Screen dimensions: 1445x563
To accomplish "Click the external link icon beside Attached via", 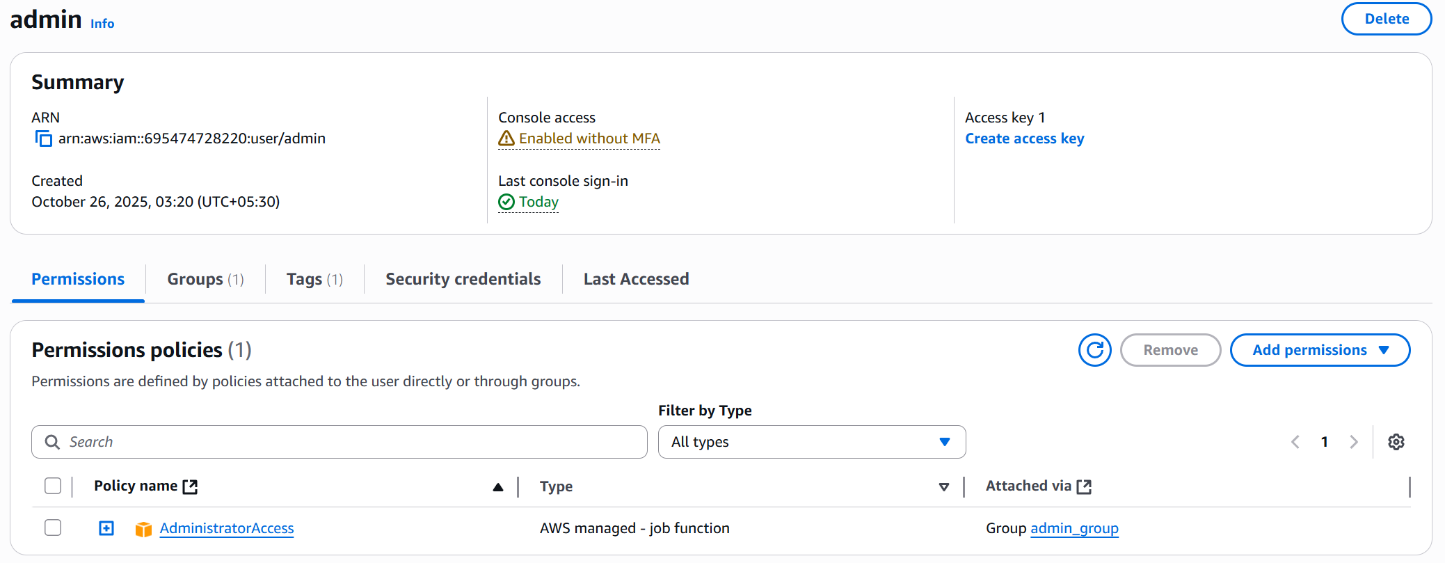I will [1084, 486].
